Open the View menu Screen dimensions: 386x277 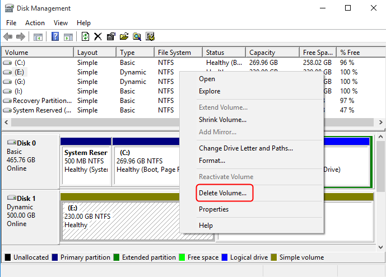click(61, 23)
